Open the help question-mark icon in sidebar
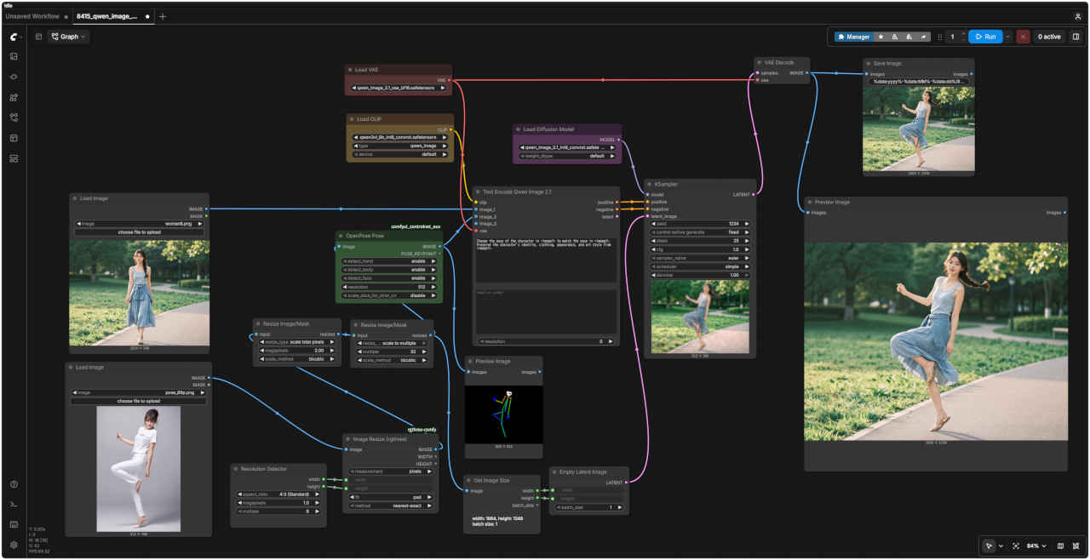The width and height of the screenshot is (1090, 560). (14, 484)
